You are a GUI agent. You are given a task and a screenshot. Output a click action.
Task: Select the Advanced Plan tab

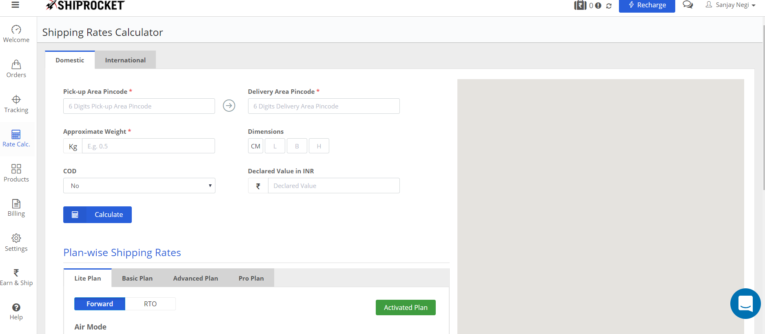coord(195,278)
